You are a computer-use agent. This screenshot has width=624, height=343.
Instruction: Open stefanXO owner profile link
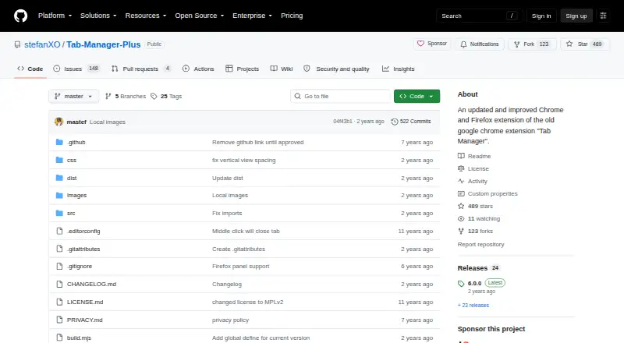click(42, 44)
